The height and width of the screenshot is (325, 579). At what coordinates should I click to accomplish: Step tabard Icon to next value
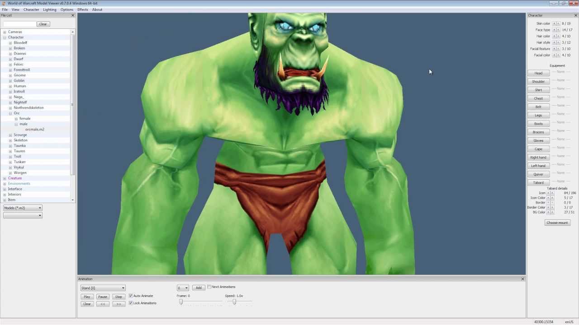click(x=552, y=193)
